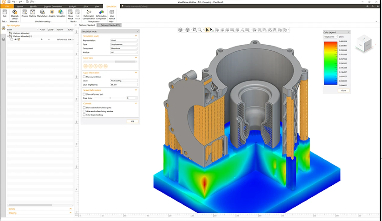
Task: Open the Representation dropdown
Action: pos(124,40)
